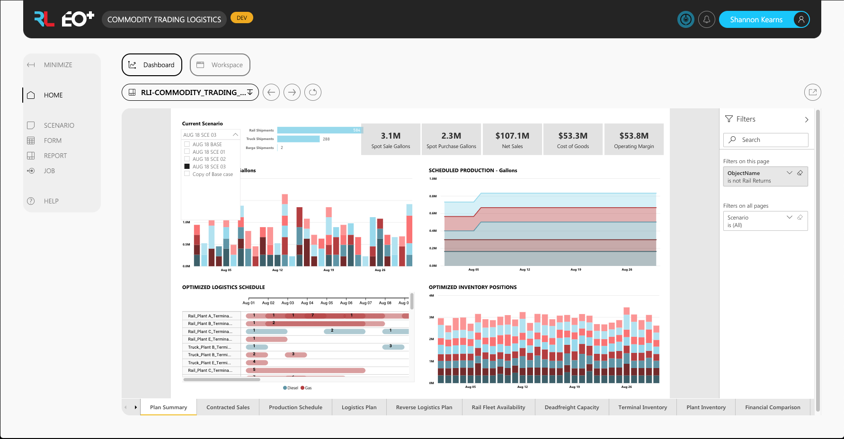Open the Report section from the sidebar

point(55,155)
